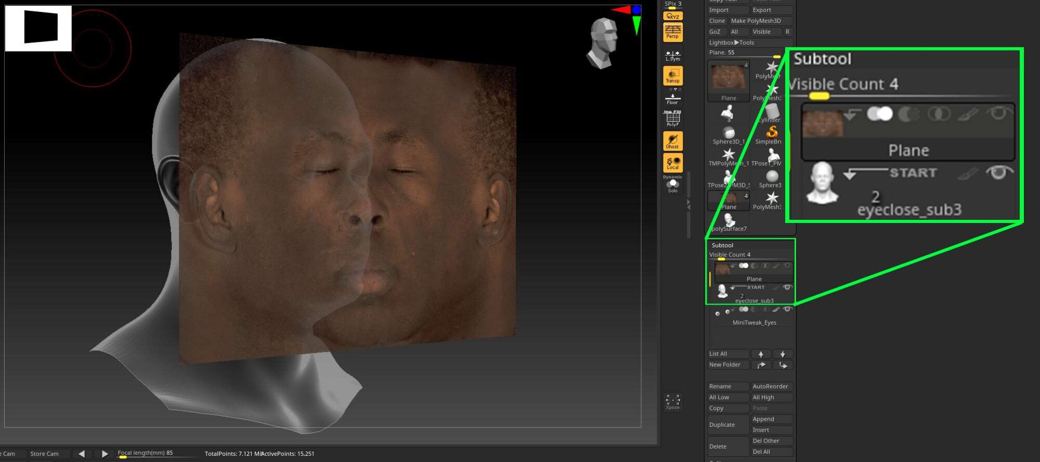Click the Local transformations icon

[x=672, y=163]
